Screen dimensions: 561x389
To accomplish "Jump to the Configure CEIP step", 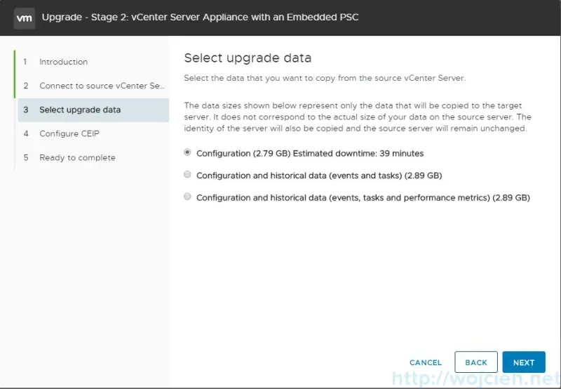I will (x=69, y=133).
